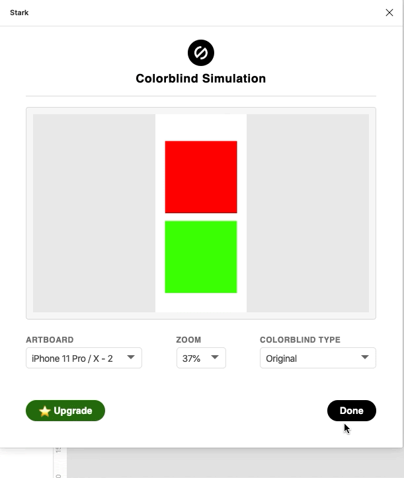Select the red square in preview
This screenshot has width=404, height=478.
tap(201, 177)
